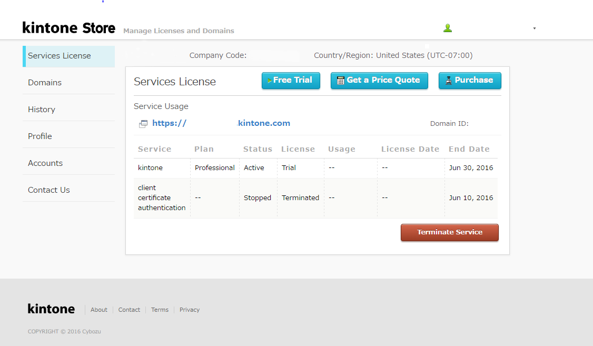593x346 pixels.
Task: Start a Free Trial
Action: pyautogui.click(x=291, y=81)
